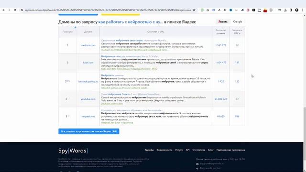
Task: Reload the page with refresh icon
Action: 15,10
